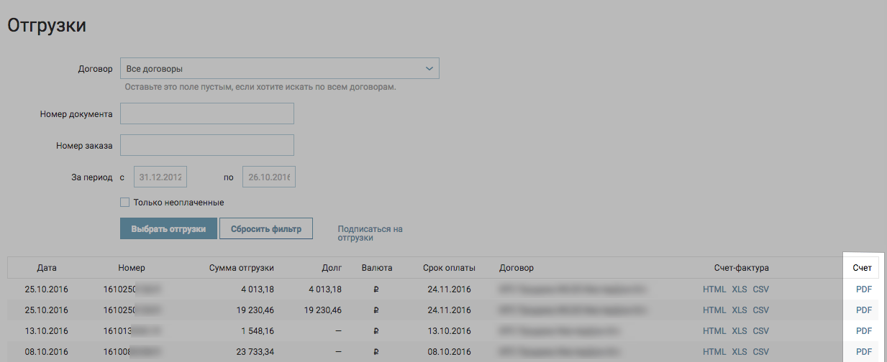Image resolution: width=887 pixels, height=362 pixels.
Task: Open CSV счет-фактура for the 4 013,18 shipment
Action: tap(761, 289)
